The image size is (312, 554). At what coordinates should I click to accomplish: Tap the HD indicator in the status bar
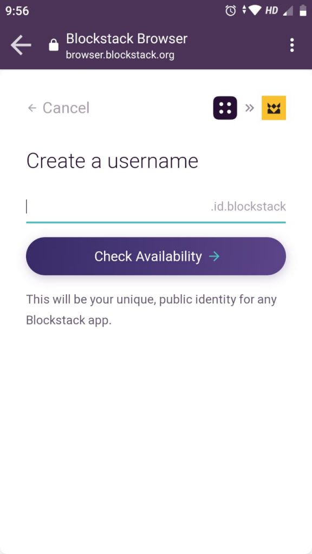coord(271,11)
